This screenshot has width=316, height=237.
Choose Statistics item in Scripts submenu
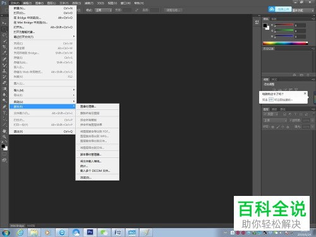pos(97,166)
